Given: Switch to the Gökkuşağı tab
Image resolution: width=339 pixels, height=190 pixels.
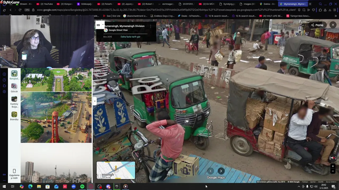Looking at the screenshot, I should 84,4.
